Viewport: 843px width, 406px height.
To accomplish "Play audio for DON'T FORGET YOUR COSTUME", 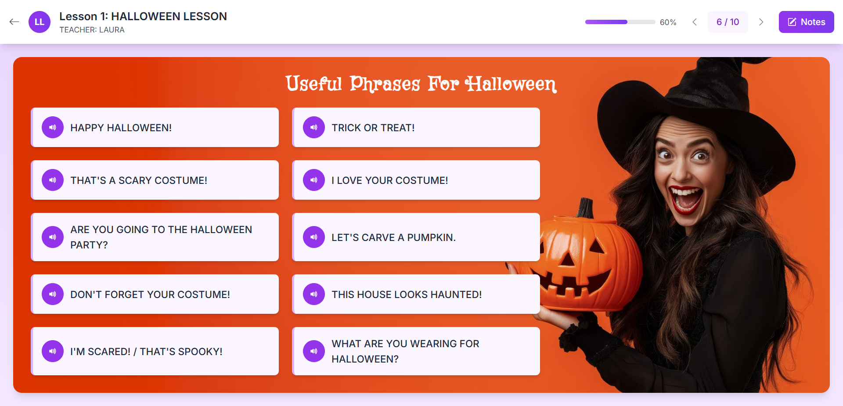I will (x=53, y=294).
